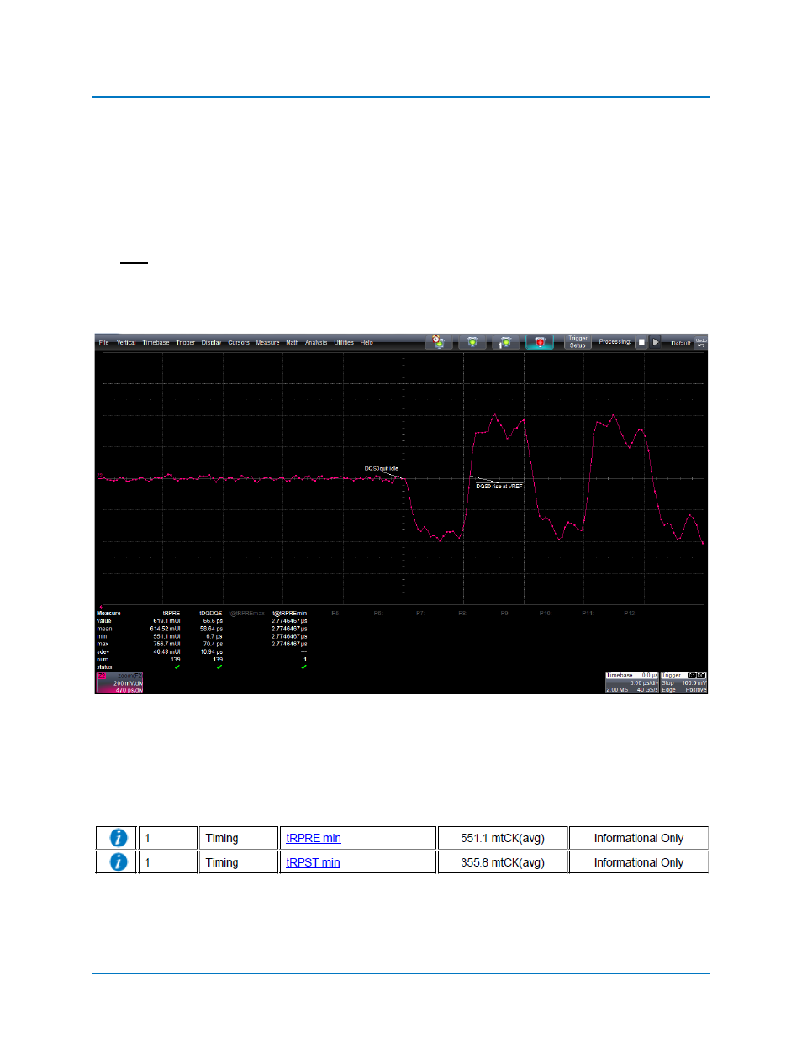The width and height of the screenshot is (802, 1038).
Task: Click the Auto trigger mode icon
Action: point(439,342)
